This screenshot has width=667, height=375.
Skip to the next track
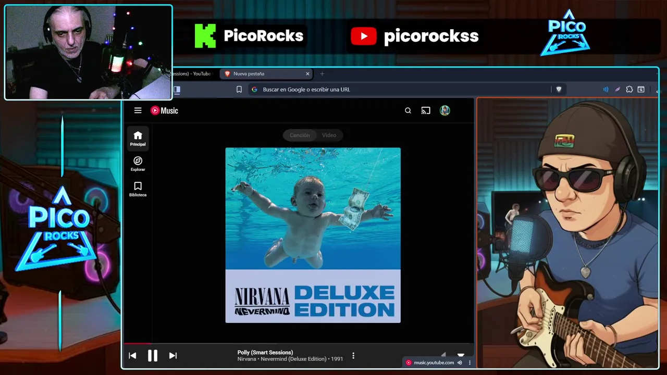173,356
